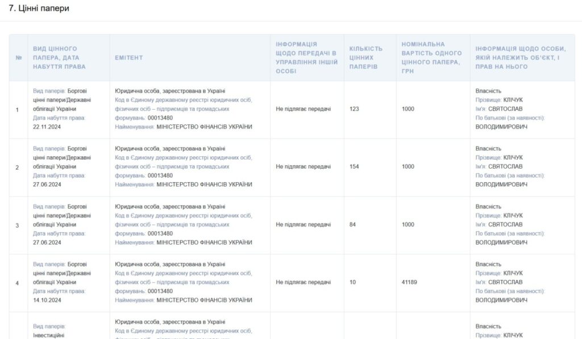Select 'Власність' in row 2

(488, 148)
